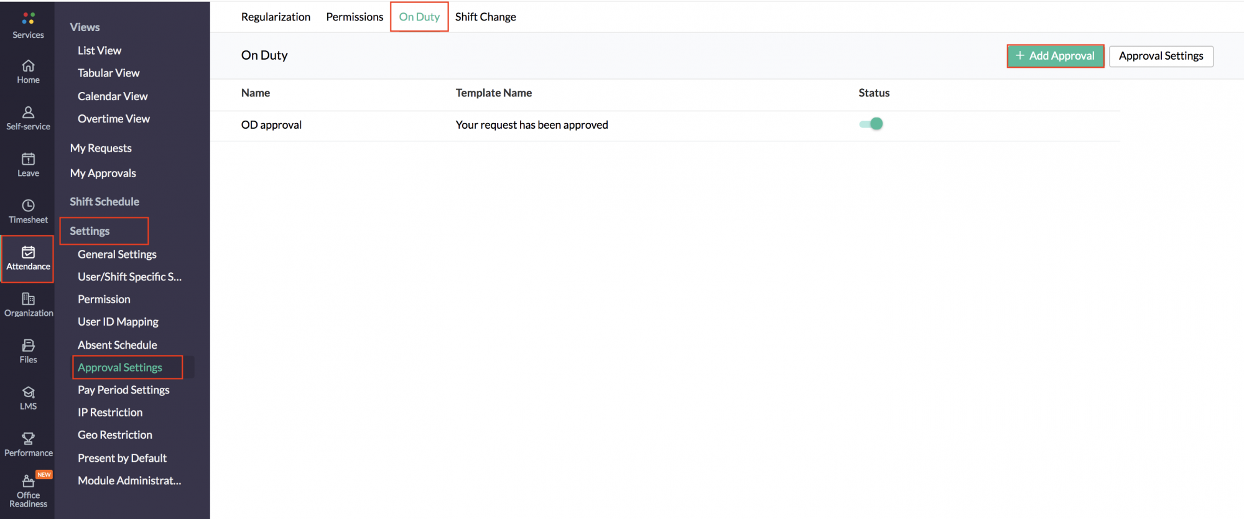Screen dimensions: 1244x519
Task: Open Timesheet clock icon
Action: [x=28, y=206]
